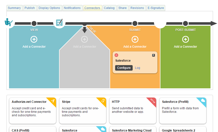Viewport: 218px width, 132px height.
Task: Click the cloud badge on bottom Salesforce card
Action: pyautogui.click(x=103, y=129)
